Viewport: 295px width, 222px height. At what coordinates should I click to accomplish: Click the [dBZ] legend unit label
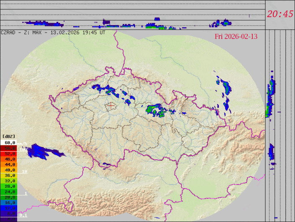pyautogui.click(x=8, y=136)
